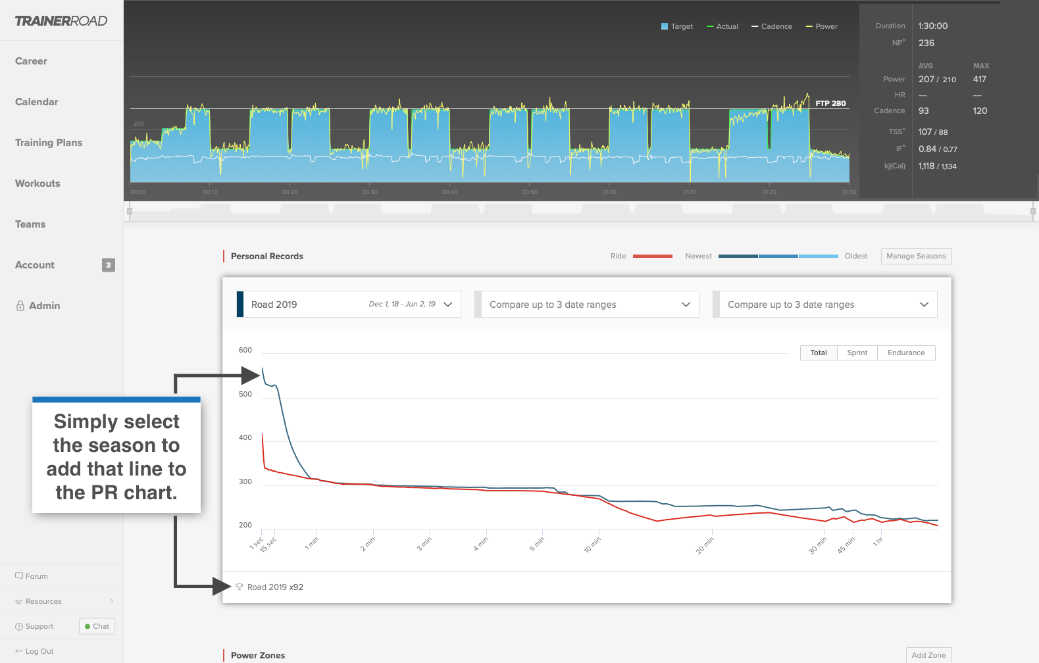Click the red Ride legend swatch
This screenshot has width=1039, height=663.
point(653,256)
